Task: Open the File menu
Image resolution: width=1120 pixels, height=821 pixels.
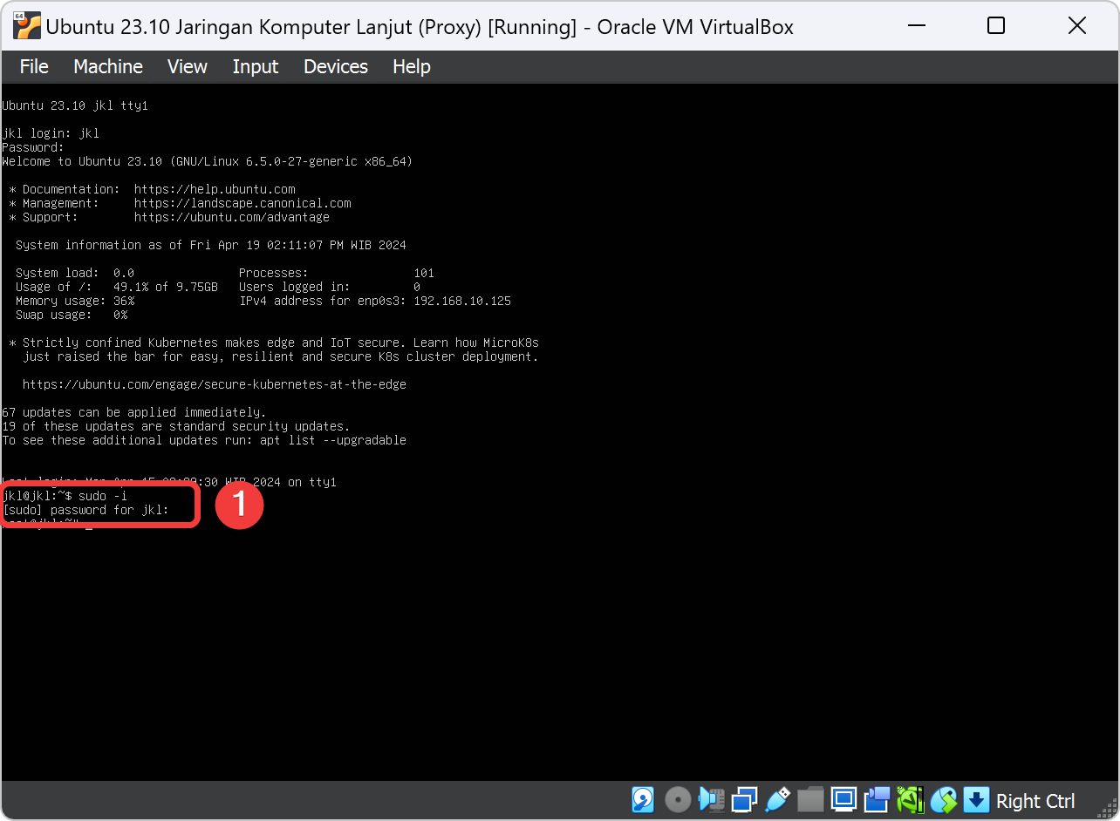Action: click(x=34, y=66)
